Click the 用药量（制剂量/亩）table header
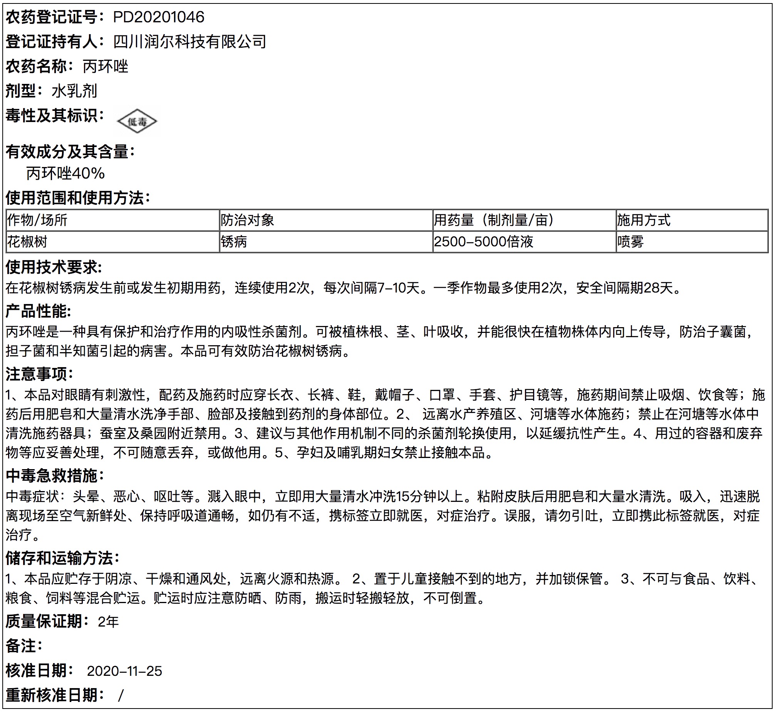Screen dimensions: 778x712 [495, 220]
